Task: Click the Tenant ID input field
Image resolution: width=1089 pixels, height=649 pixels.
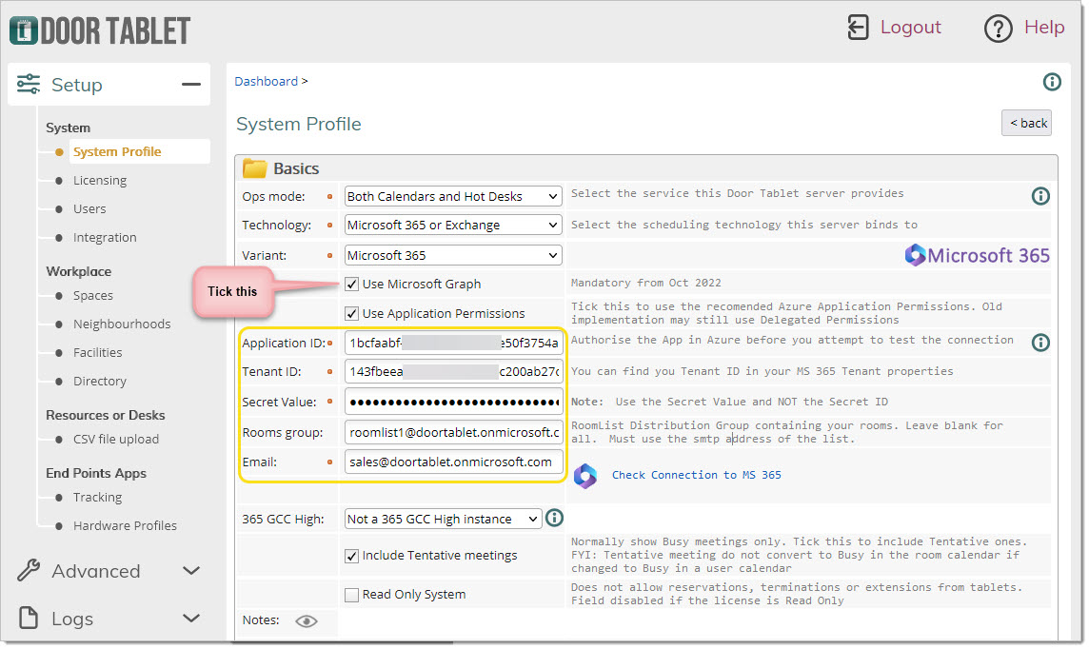Action: (453, 371)
